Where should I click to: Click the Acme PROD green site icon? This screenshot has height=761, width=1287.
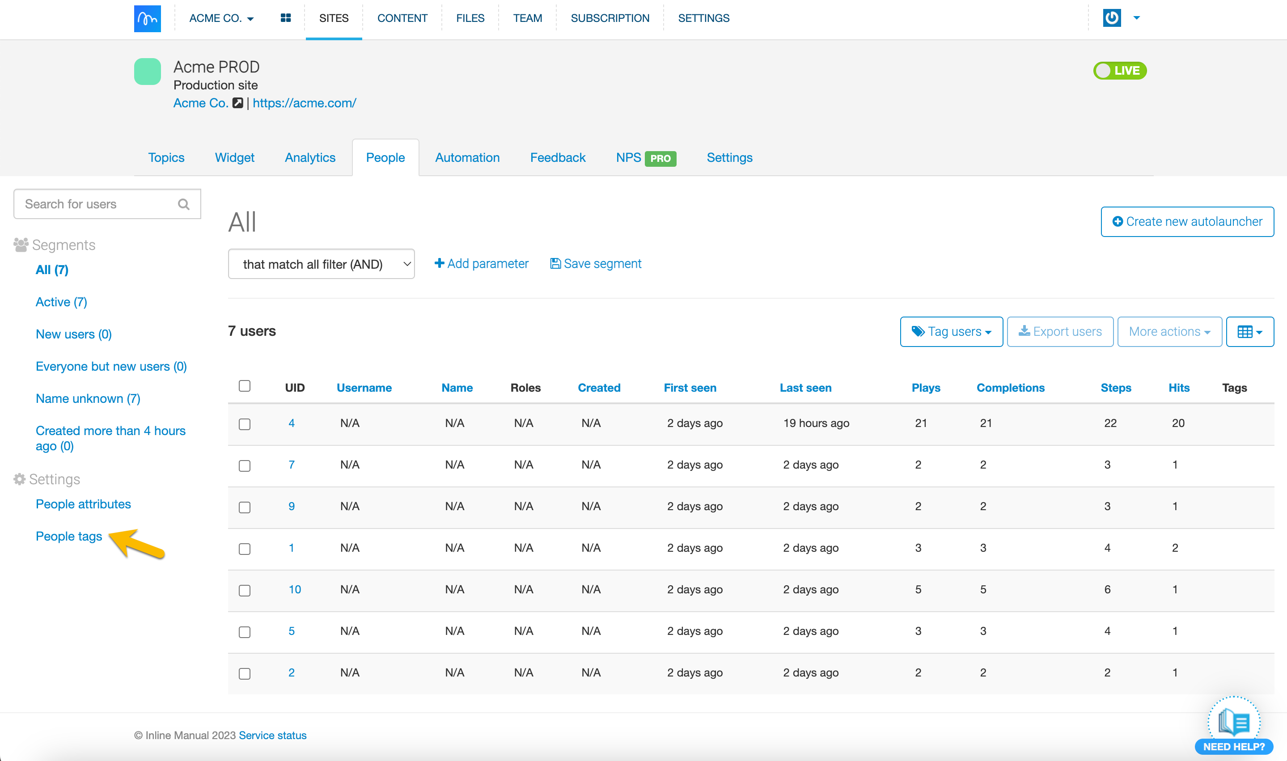click(x=147, y=71)
